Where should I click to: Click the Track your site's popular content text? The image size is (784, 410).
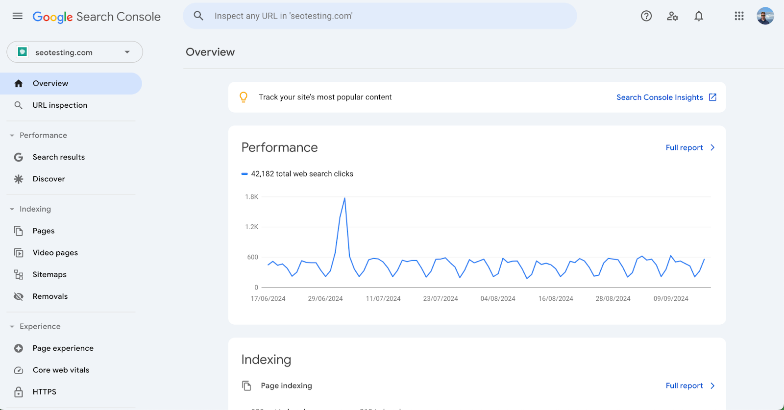point(325,97)
